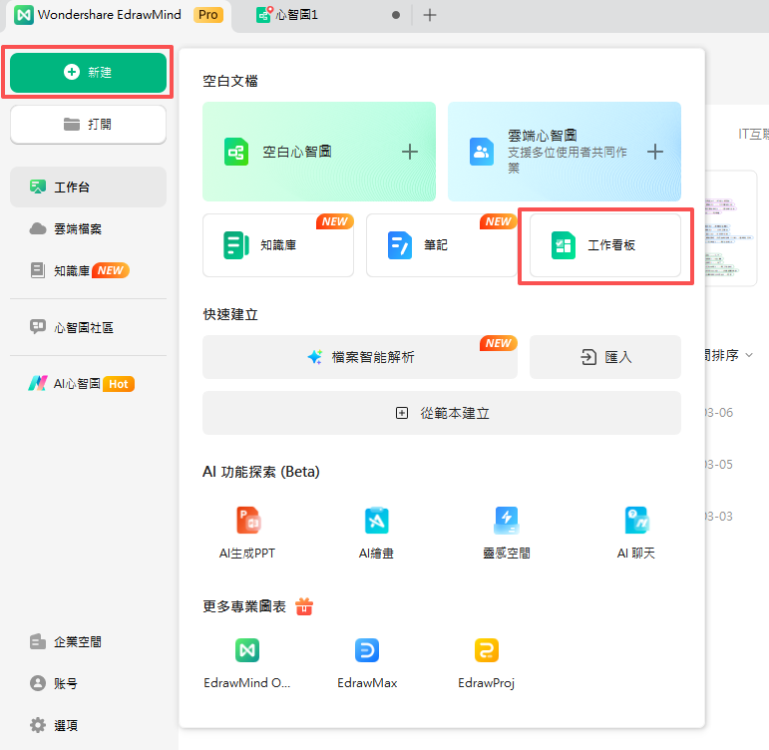Screen dimensions: 769x750
Task: Click plus sign on 空白心智圖 card
Action: point(410,152)
